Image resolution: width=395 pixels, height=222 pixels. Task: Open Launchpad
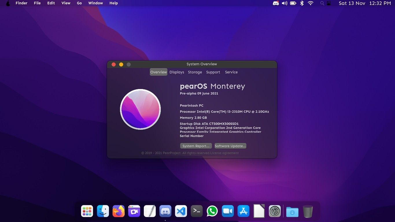point(87,211)
